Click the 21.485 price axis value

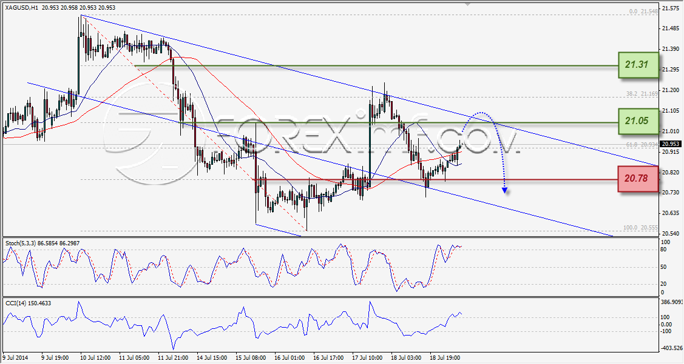click(x=670, y=28)
